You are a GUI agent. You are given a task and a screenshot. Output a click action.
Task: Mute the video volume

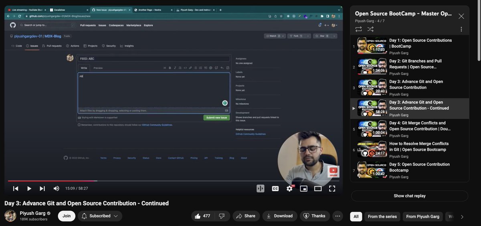56,188
